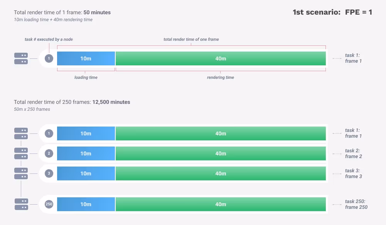Click 'task 1: frame 1' label in top diagram

(x=353, y=58)
